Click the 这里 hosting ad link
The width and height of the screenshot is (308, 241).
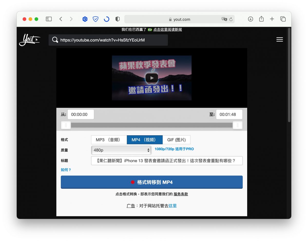(x=172, y=206)
